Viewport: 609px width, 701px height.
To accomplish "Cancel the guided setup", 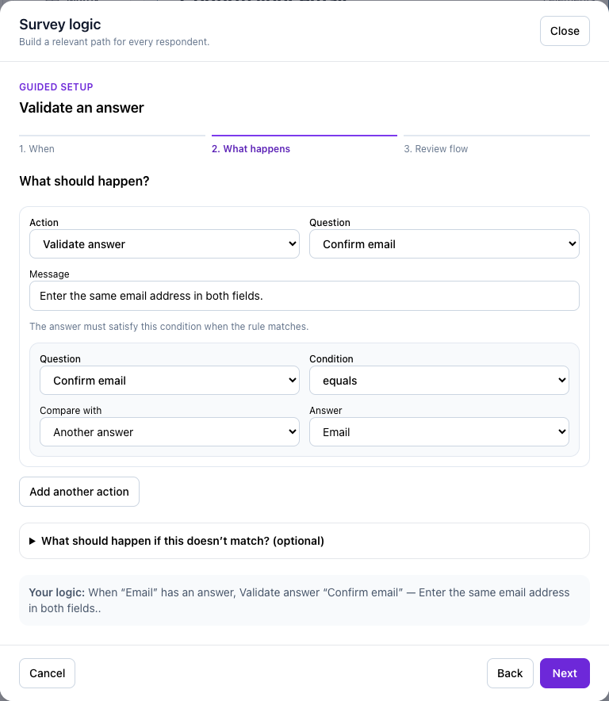I will pyautogui.click(x=47, y=672).
